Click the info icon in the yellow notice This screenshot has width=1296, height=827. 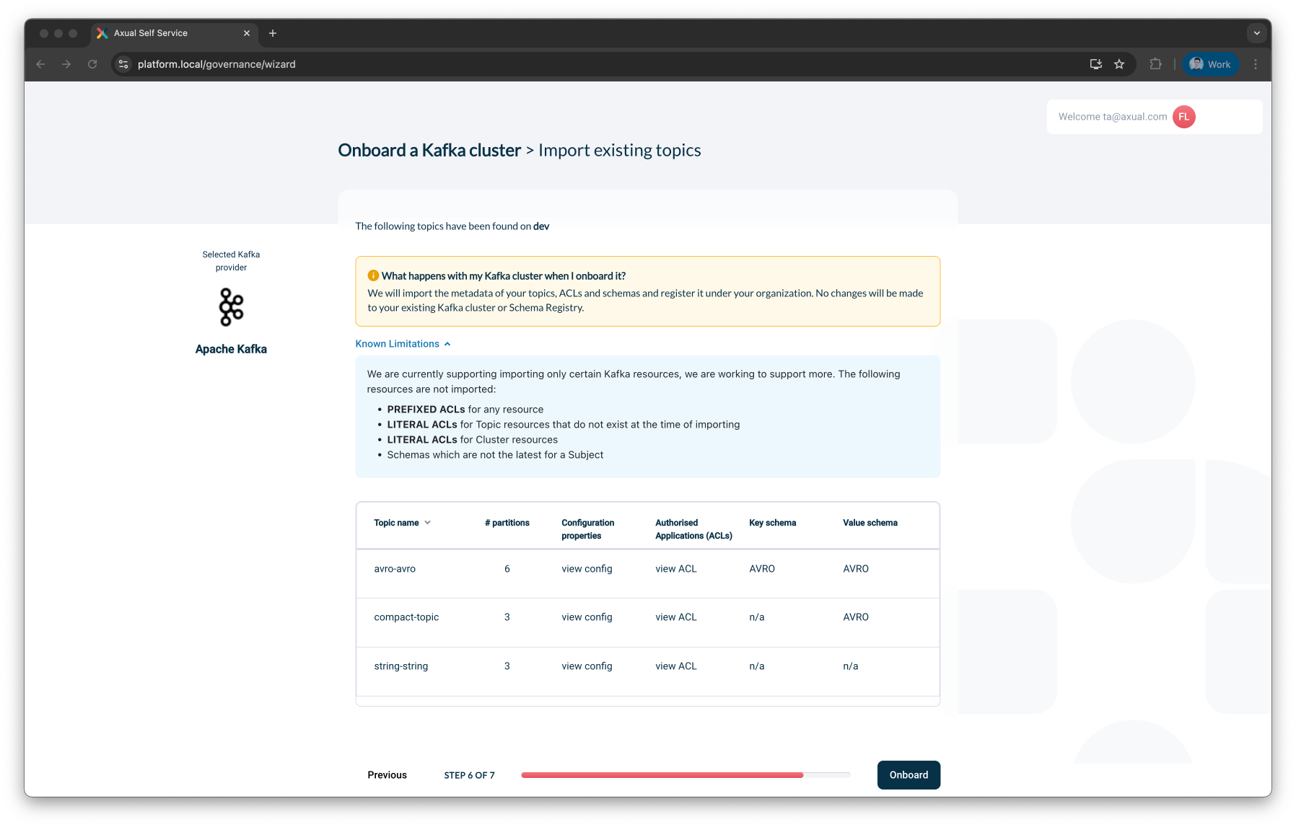(373, 275)
